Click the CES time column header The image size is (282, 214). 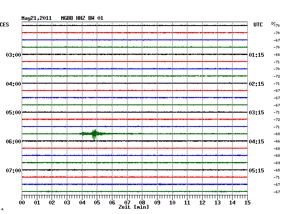(x=4, y=25)
